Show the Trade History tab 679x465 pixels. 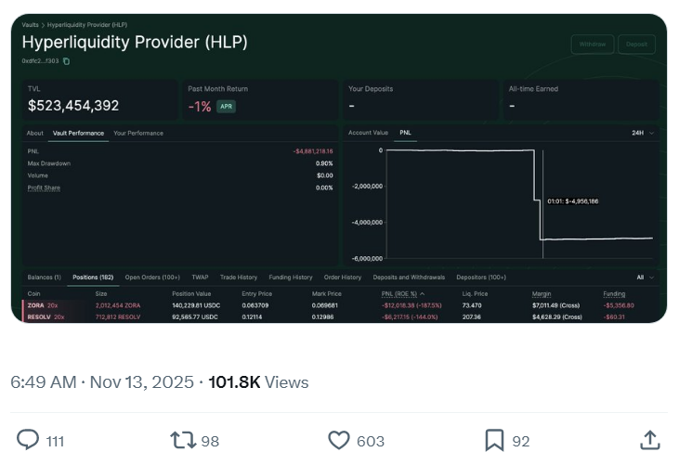239,277
